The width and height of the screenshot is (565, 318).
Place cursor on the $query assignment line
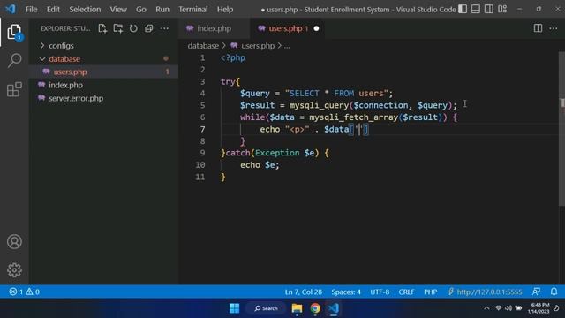316,94
